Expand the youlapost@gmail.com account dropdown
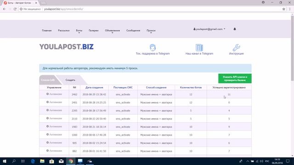 click(209, 29)
